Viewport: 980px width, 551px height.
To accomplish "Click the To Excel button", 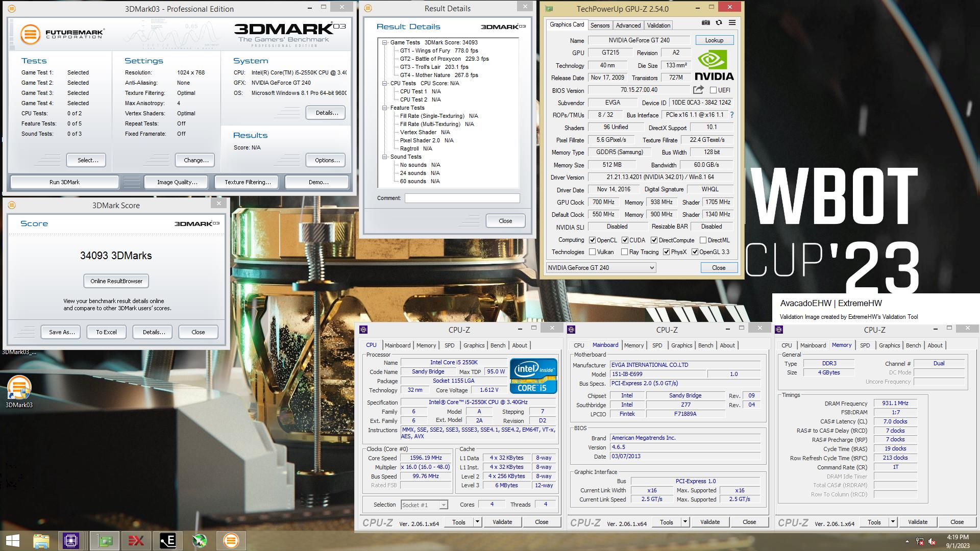I will pyautogui.click(x=106, y=332).
